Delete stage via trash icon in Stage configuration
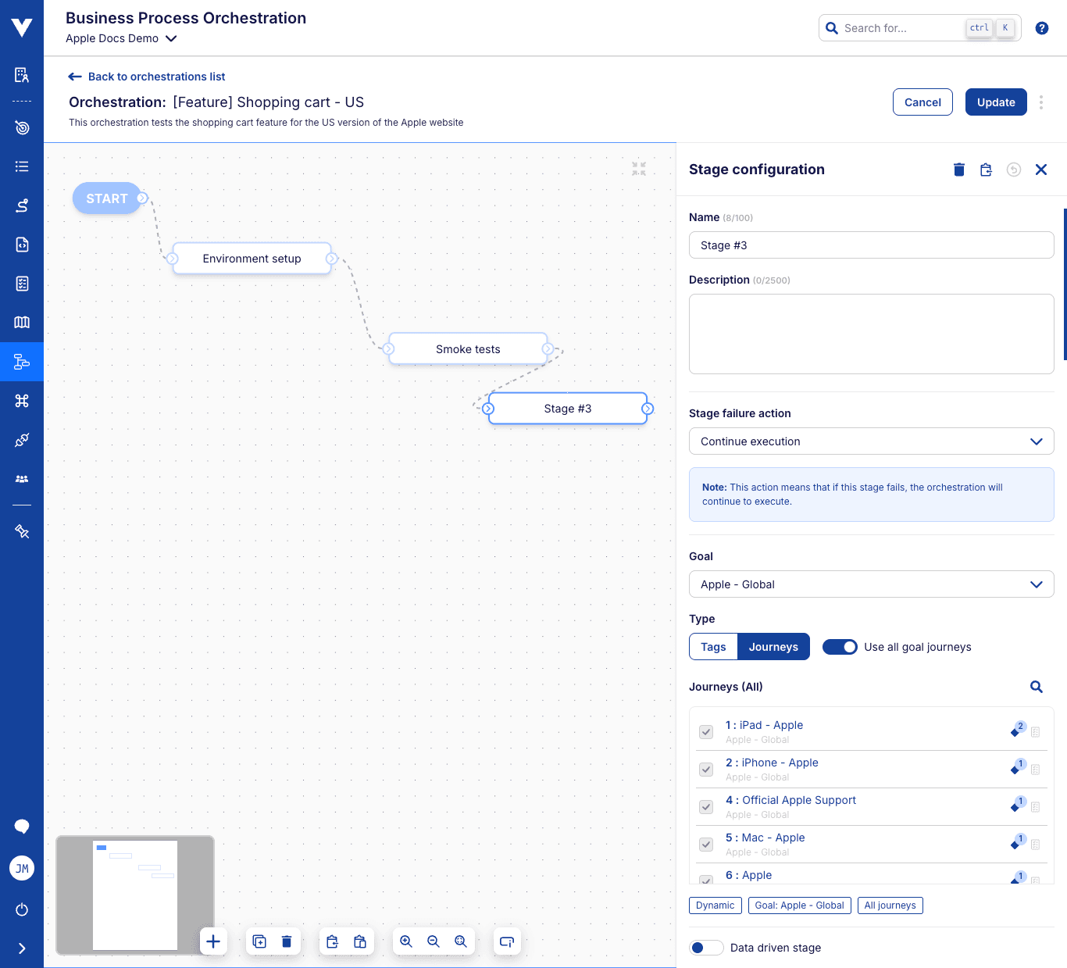This screenshot has height=968, width=1067. pyautogui.click(x=959, y=170)
